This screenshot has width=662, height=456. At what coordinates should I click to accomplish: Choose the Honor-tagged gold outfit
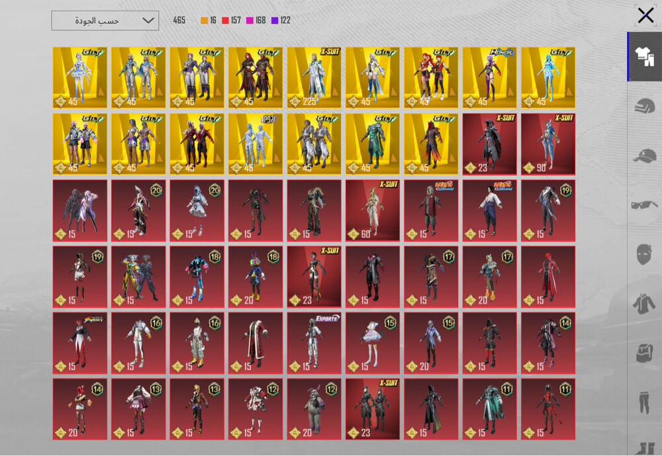click(490, 77)
